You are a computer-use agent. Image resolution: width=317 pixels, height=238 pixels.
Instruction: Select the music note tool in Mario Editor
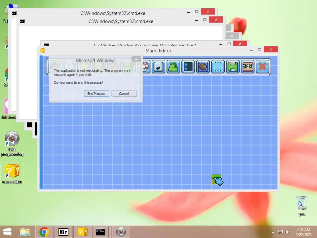point(158,67)
